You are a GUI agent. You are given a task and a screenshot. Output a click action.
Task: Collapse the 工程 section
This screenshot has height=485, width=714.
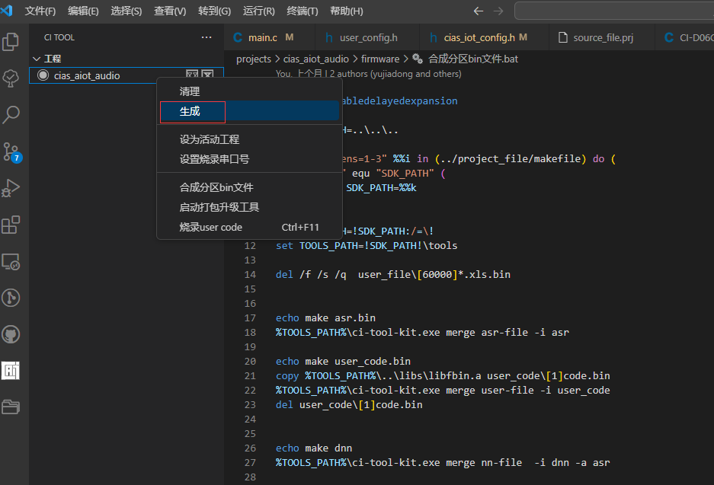tap(37, 59)
